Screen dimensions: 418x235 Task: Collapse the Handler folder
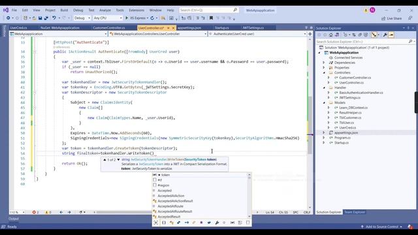point(324,87)
